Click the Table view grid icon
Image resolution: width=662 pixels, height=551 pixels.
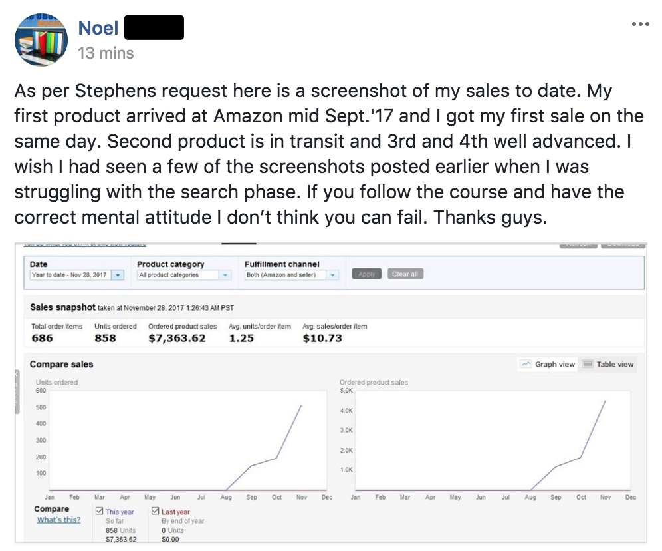point(588,364)
